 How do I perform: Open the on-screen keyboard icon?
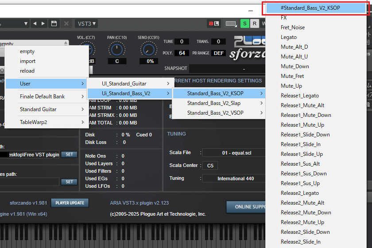coord(231,23)
